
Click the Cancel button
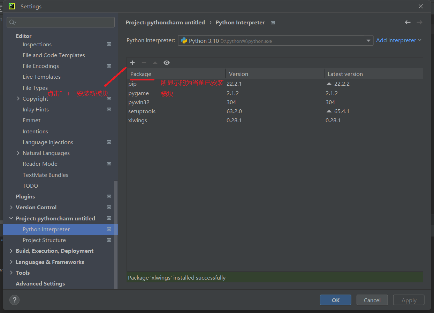click(372, 300)
